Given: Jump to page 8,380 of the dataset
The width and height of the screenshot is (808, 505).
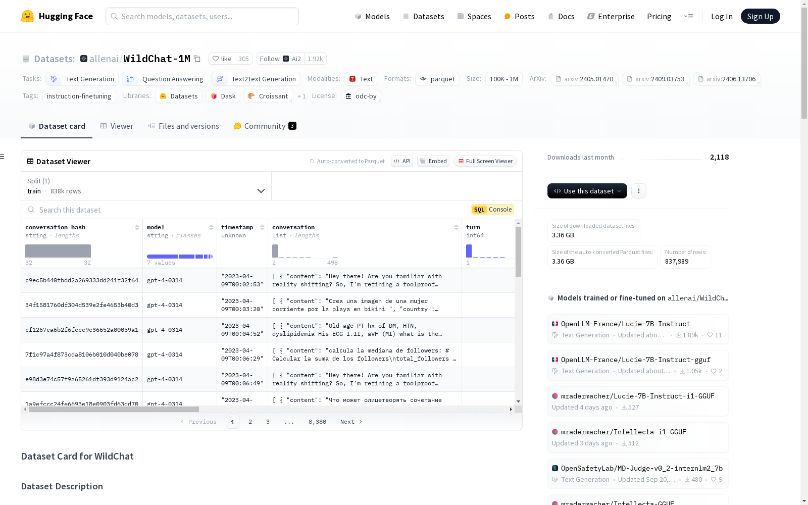Looking at the screenshot, I should (317, 422).
